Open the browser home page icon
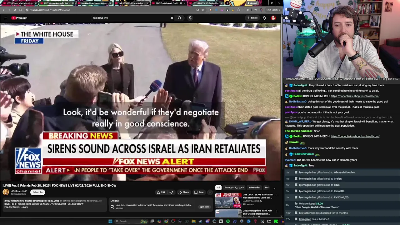The image size is (400, 225). pyautogui.click(x=20, y=10)
